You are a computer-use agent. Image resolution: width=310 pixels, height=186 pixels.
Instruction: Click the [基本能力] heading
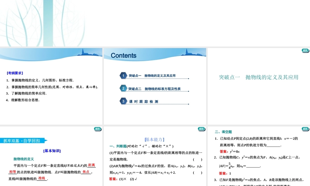tap(154, 139)
